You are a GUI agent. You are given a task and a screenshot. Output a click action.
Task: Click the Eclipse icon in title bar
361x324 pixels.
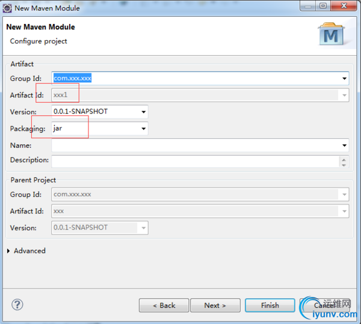[x=7, y=8]
